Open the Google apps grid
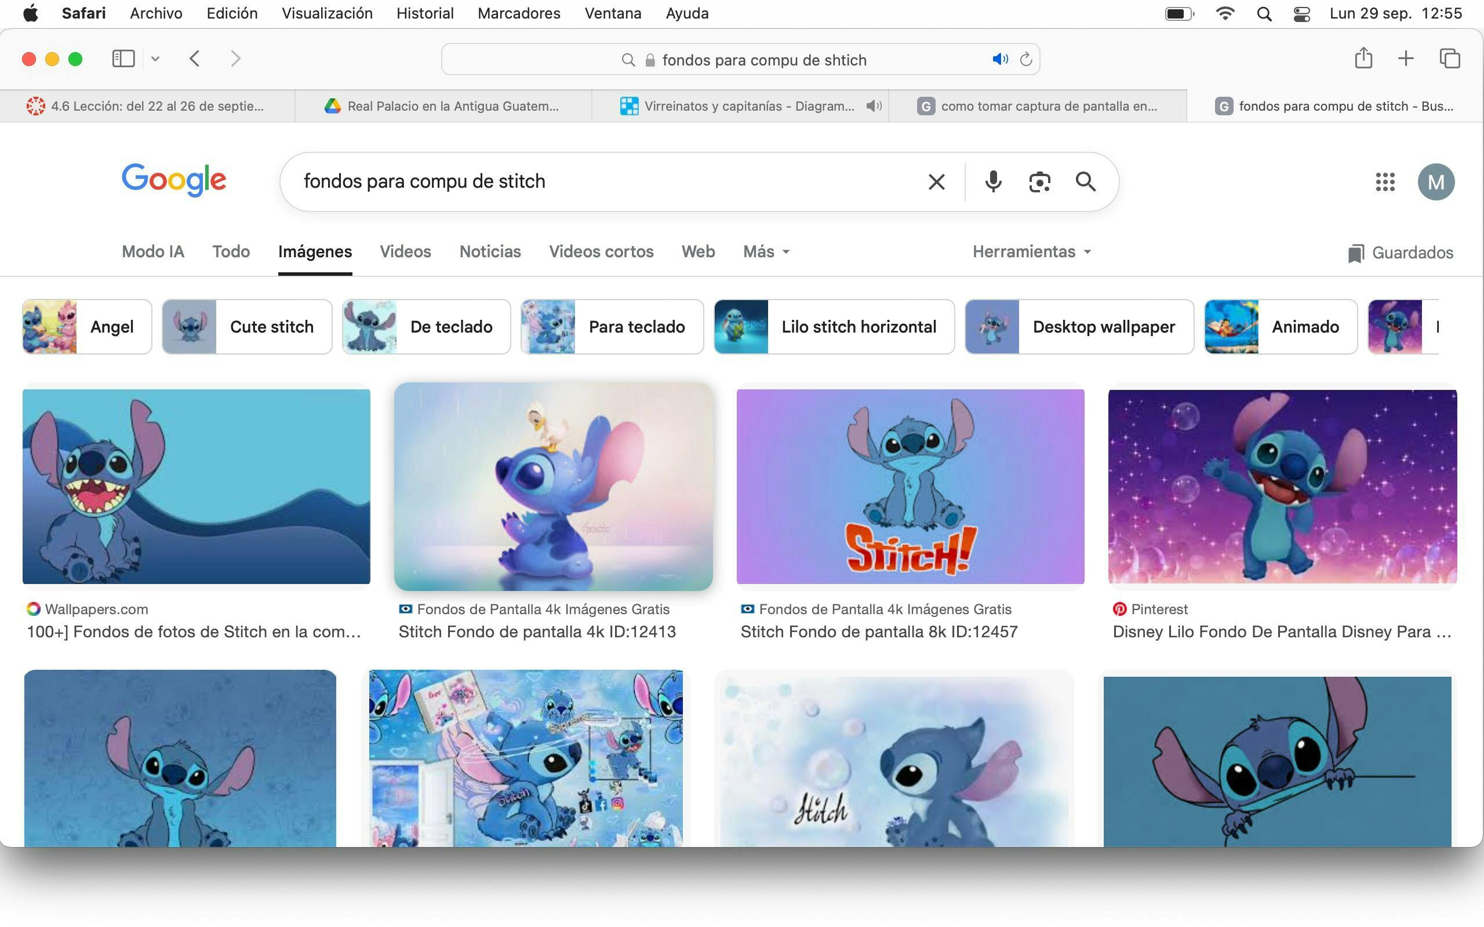Image resolution: width=1484 pixels, height=927 pixels. click(x=1385, y=181)
